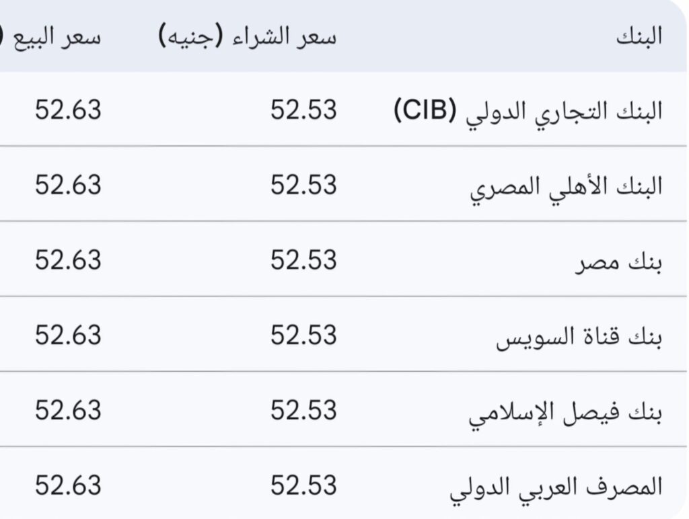Click buy price for البنك الأهلي المصري
The height and width of the screenshot is (519, 689).
tap(303, 185)
